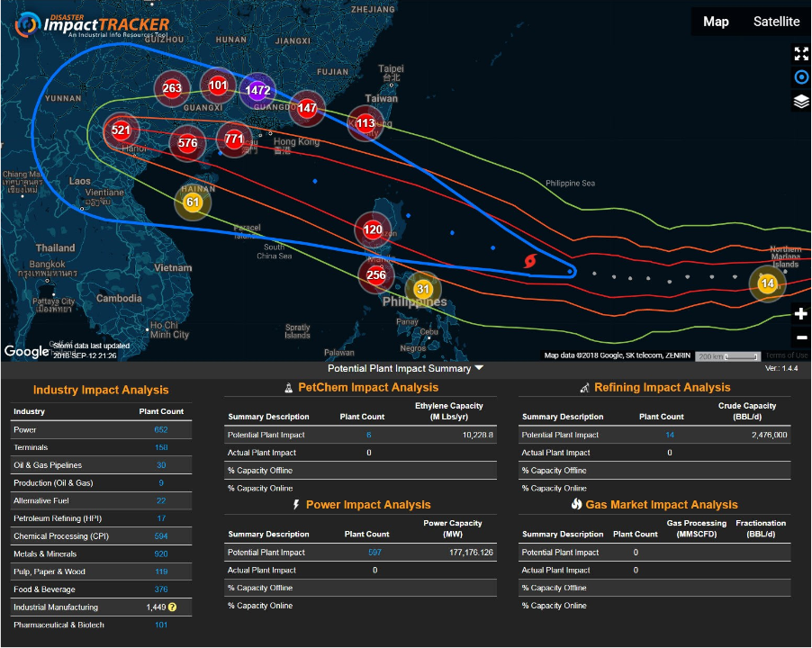Click the locate/target circle icon
The image size is (812, 648).
[801, 77]
